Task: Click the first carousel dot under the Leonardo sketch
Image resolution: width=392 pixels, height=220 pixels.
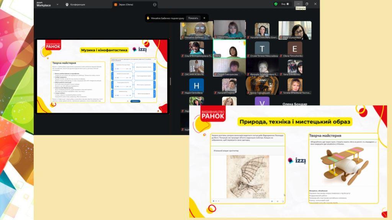Action: [213, 201]
